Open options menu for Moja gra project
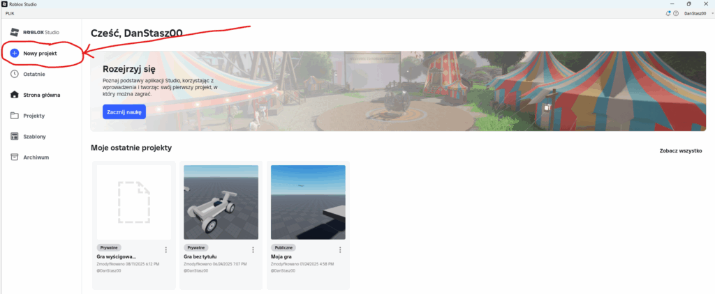The width and height of the screenshot is (715, 294). coord(340,250)
